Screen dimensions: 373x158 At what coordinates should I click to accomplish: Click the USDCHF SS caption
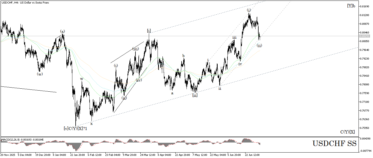pyautogui.click(x=334, y=143)
